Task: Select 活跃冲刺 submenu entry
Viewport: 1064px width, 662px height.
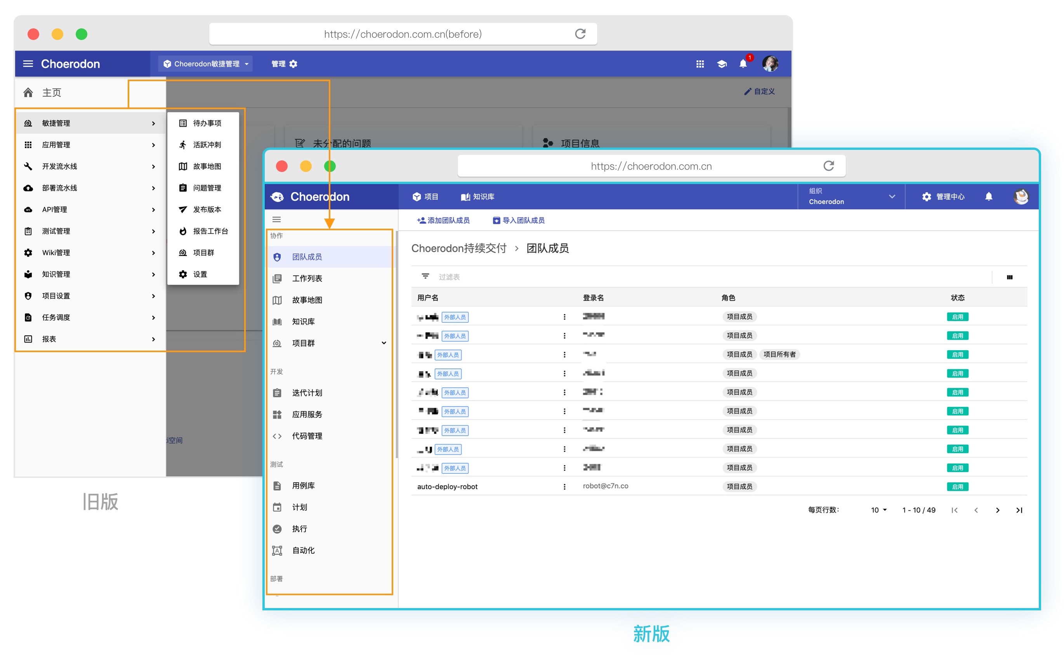Action: click(x=203, y=145)
